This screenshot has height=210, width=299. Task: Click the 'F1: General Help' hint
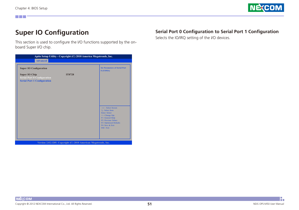coord(108,118)
